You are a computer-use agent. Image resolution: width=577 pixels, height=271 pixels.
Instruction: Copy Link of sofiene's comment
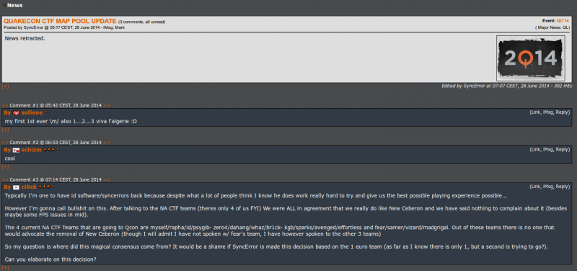(x=536, y=112)
